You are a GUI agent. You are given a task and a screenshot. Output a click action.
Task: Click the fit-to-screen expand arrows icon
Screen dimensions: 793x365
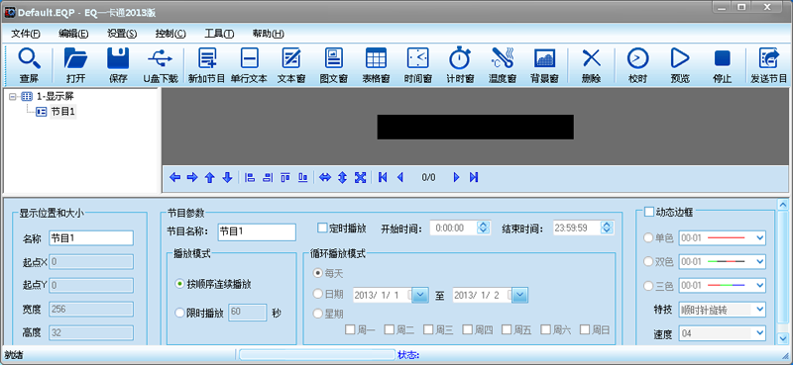coord(360,177)
